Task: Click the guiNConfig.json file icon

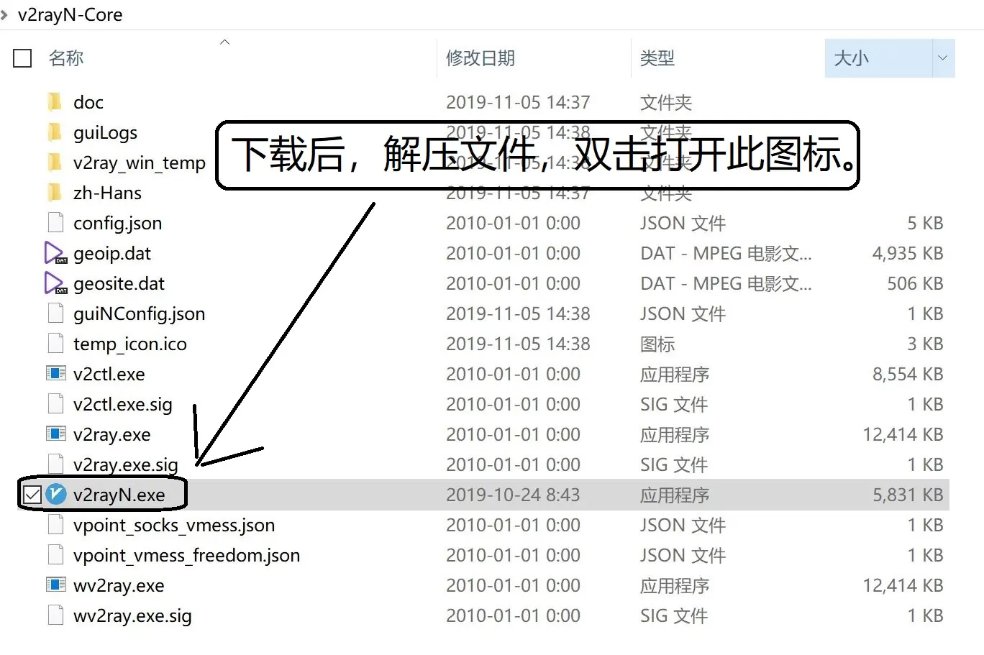Action: 55,313
